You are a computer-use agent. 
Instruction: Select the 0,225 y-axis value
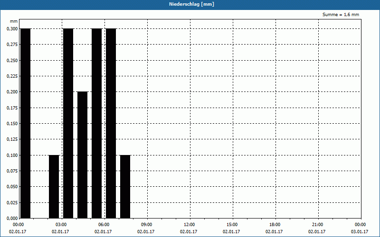tap(12, 76)
